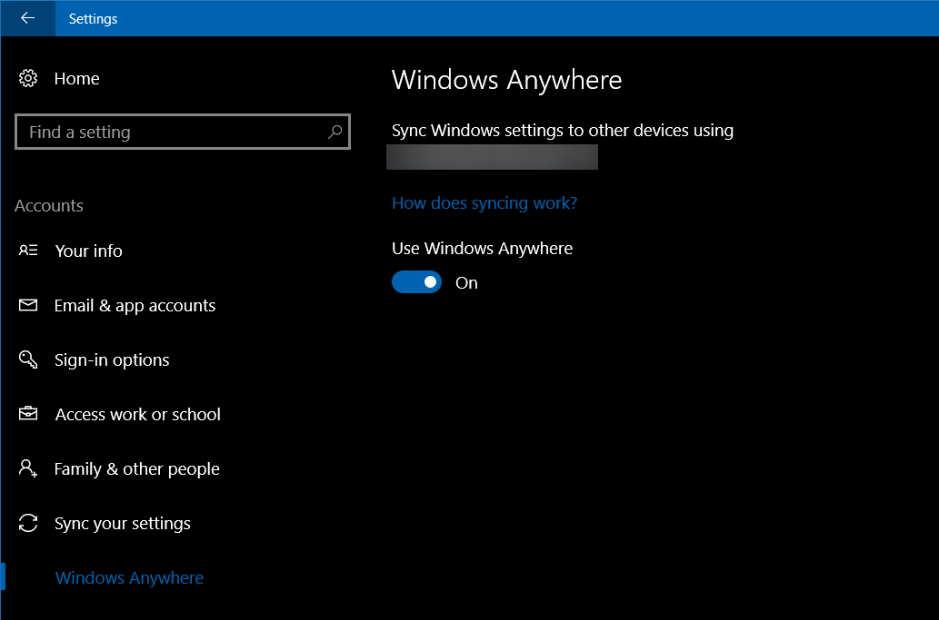Screen dimensions: 939x620
Task: Click the circular arrows sync icon
Action: [x=28, y=523]
